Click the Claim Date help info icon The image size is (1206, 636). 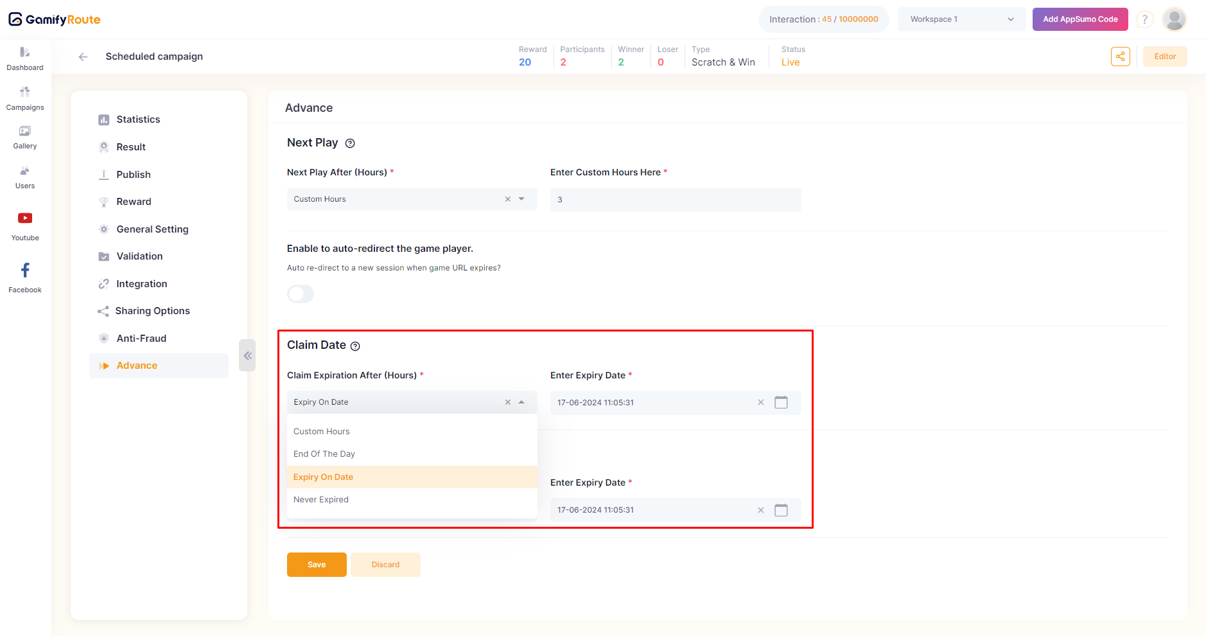click(x=355, y=346)
